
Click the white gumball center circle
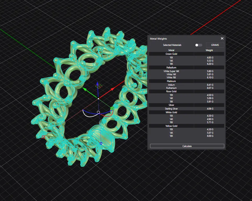(98, 112)
